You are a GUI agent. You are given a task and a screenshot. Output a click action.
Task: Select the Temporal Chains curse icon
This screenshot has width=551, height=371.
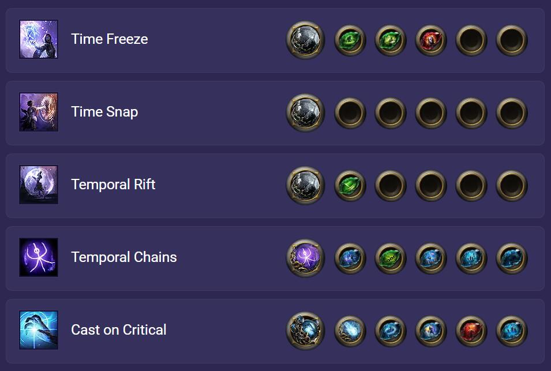tap(39, 257)
